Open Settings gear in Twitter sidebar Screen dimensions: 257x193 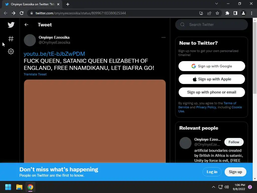tap(11, 51)
